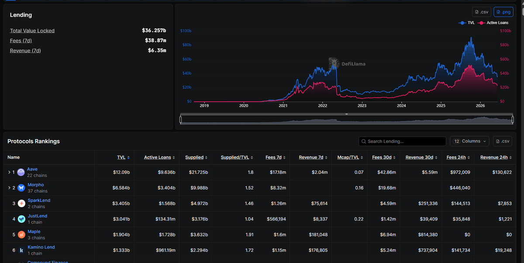Click the top grip of range slider
The image size is (524, 263).
point(347,114)
